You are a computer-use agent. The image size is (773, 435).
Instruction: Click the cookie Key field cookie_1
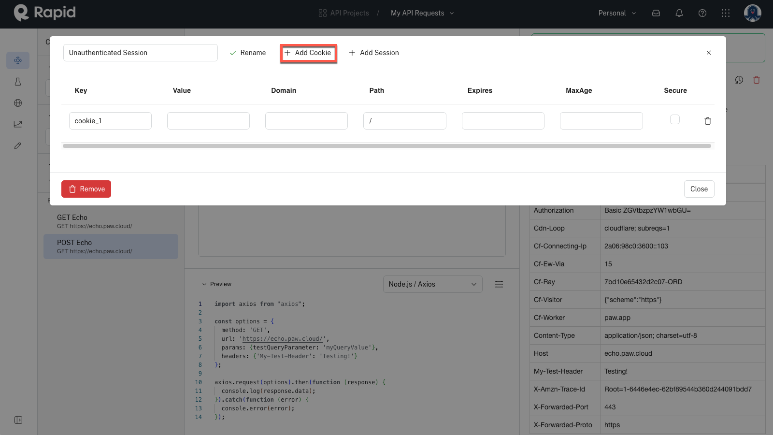[x=110, y=121]
